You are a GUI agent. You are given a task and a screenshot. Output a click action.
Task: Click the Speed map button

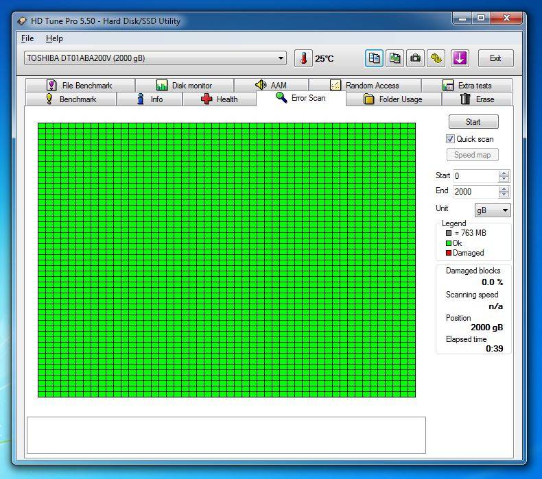coord(473,155)
